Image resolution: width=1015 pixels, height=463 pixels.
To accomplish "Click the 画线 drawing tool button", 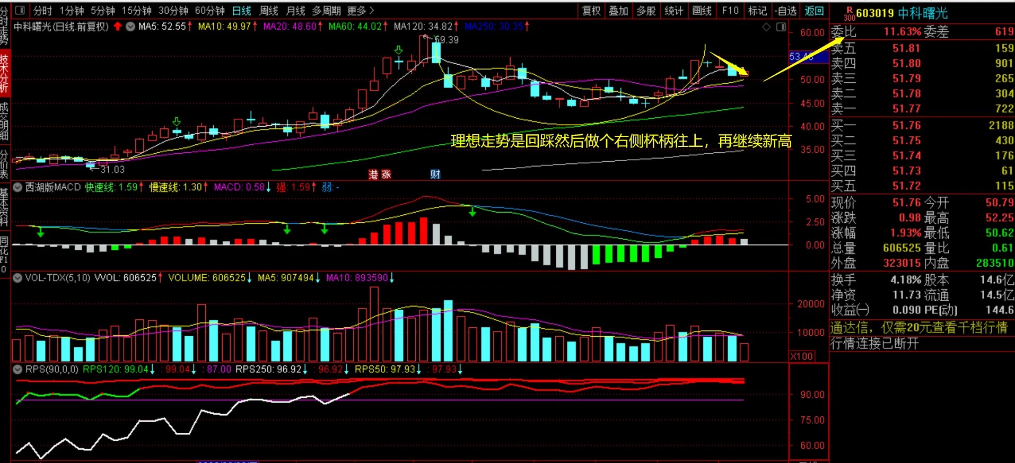I will point(702,10).
